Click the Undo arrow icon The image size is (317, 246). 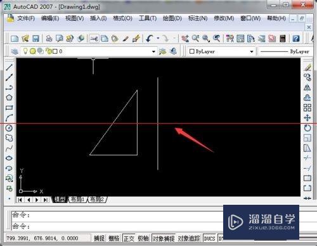150,39
